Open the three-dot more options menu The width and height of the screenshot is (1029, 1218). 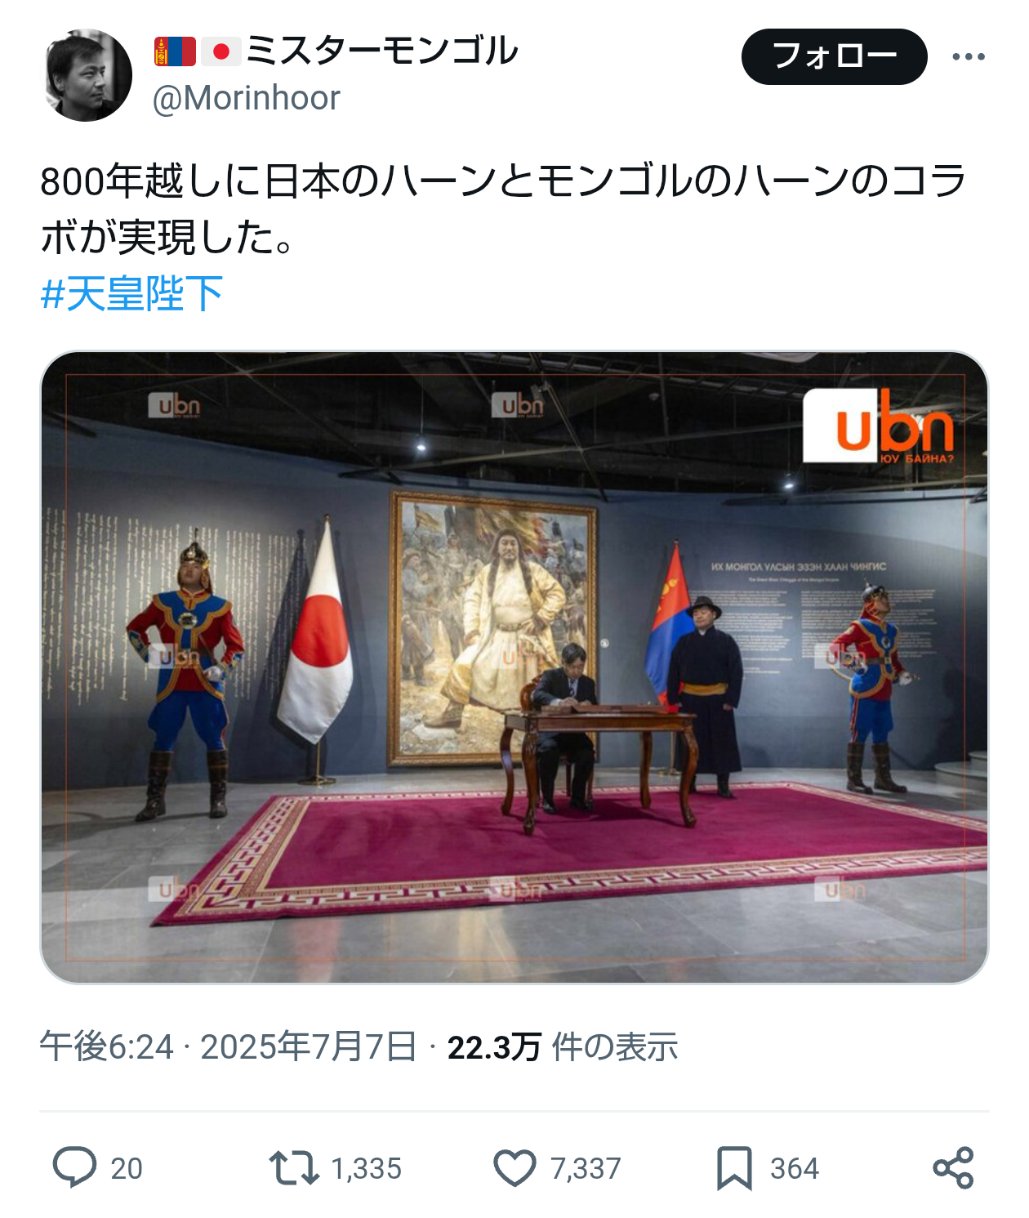(969, 56)
